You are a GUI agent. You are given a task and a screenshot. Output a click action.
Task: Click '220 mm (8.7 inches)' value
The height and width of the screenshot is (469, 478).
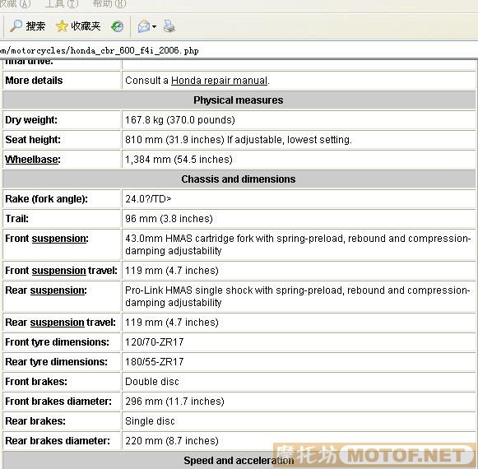(x=172, y=441)
